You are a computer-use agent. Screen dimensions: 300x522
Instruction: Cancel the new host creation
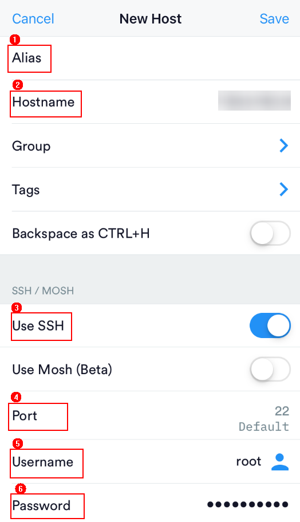[33, 19]
